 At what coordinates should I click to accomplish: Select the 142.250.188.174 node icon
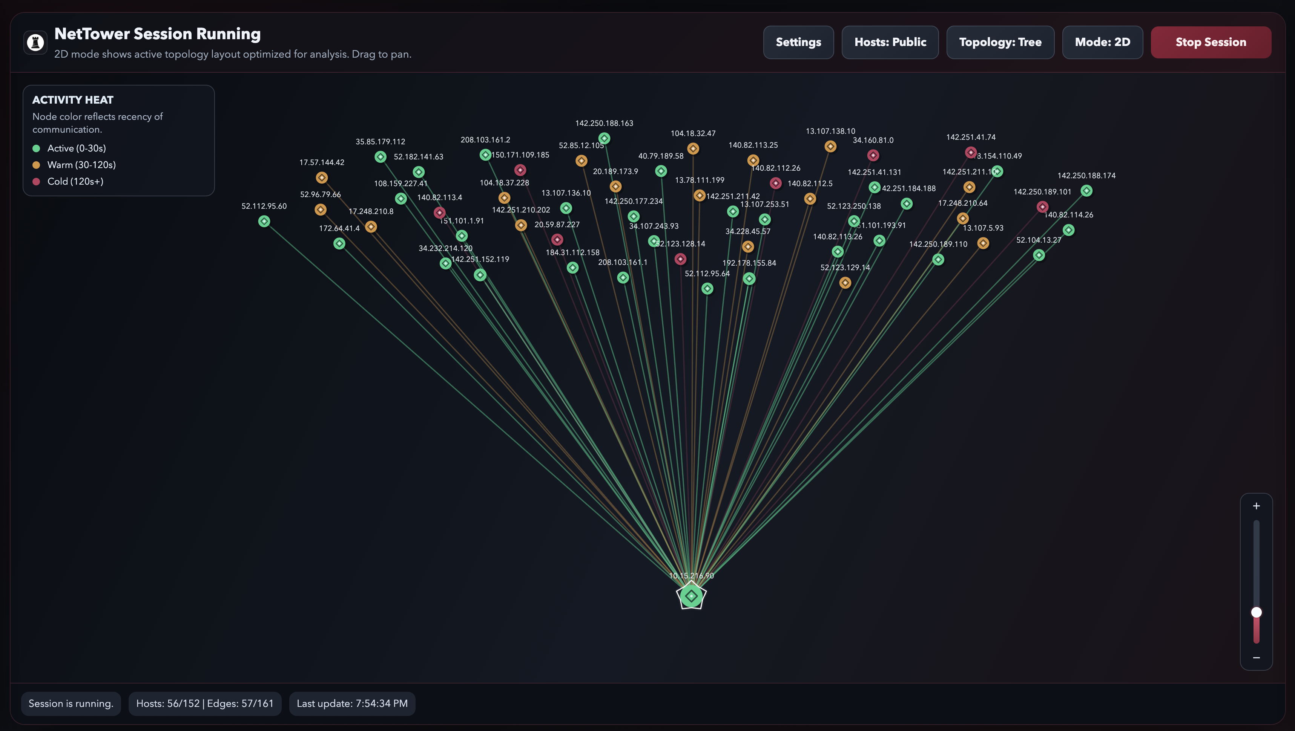tap(1086, 190)
